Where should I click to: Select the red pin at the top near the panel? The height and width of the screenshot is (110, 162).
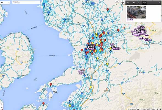point(108,10)
